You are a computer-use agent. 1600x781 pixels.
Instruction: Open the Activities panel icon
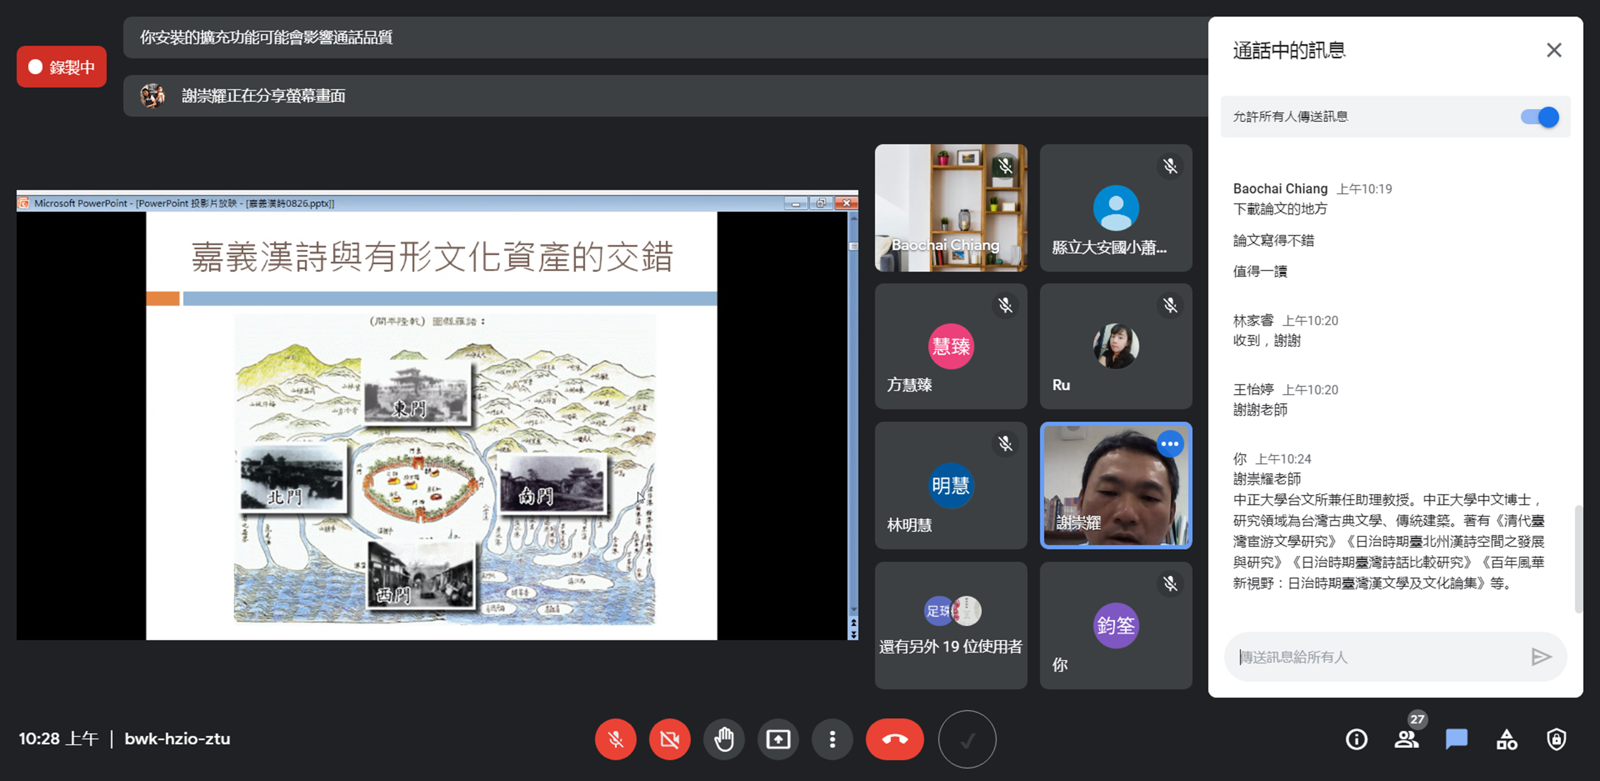pyautogui.click(x=1506, y=739)
